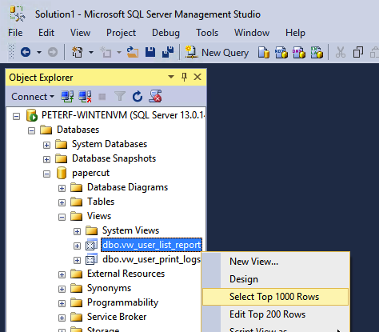Select dbo.vw_user_print_logs view
This screenshot has width=379, height=332.
click(151, 259)
